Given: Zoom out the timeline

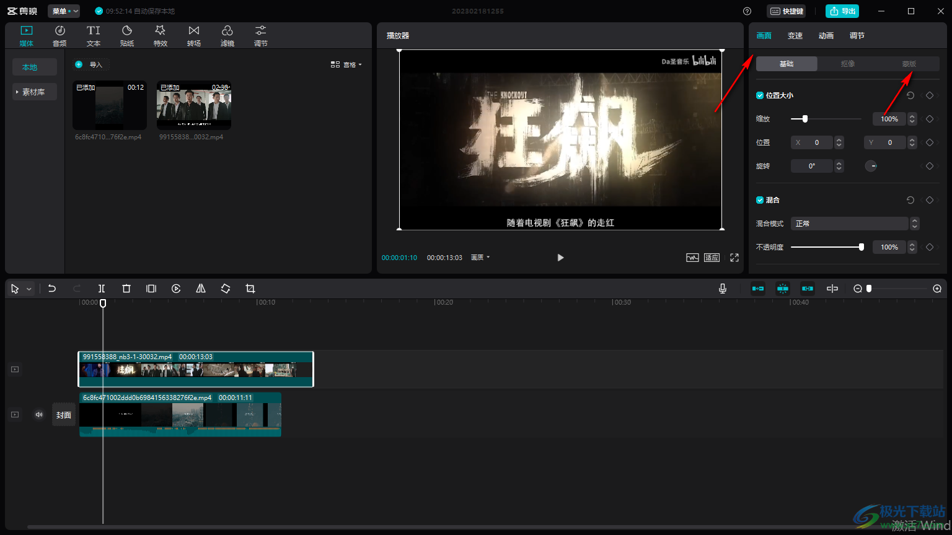Looking at the screenshot, I should [x=858, y=289].
